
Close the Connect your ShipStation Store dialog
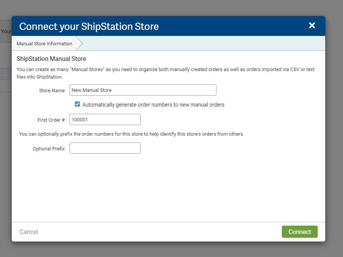[x=312, y=25]
